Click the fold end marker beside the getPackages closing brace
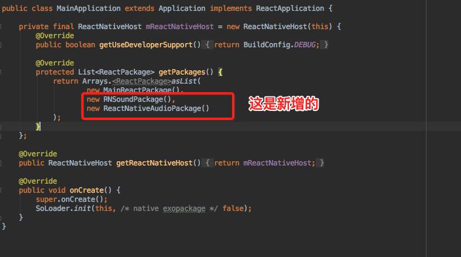Image resolution: width=461 pixels, height=257 pixels. point(1,127)
